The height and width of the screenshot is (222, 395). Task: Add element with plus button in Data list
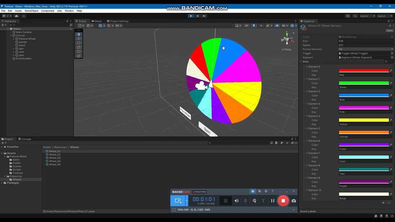384,203
